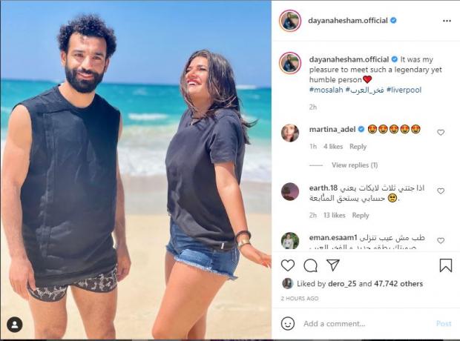Screen dimensions: 460x341
Task: Open dayanahesham.official profile picture in header
Action: (x=290, y=21)
